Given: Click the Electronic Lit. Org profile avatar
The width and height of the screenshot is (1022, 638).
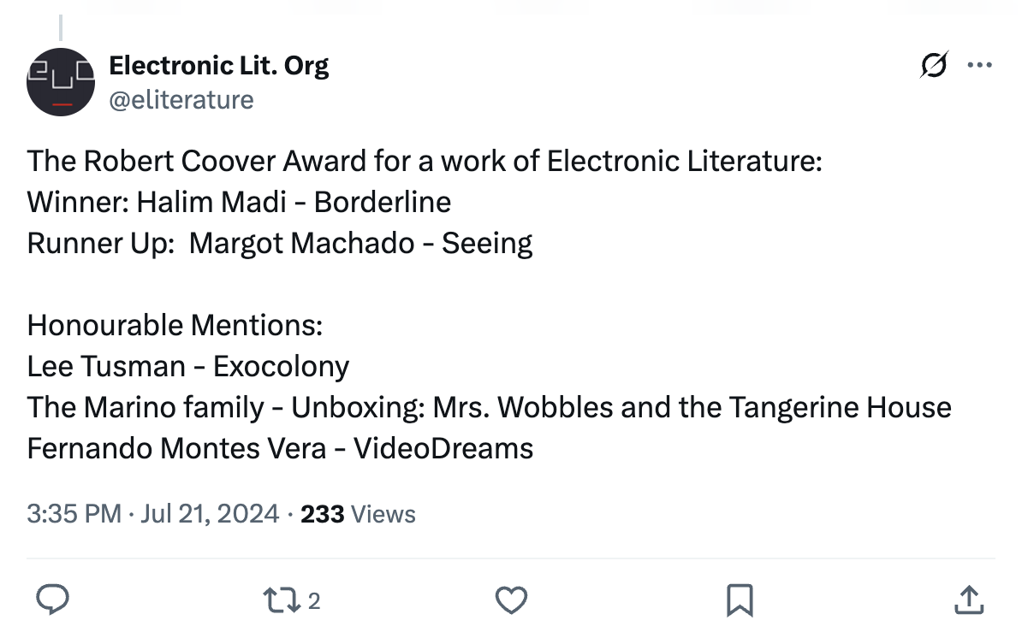Looking at the screenshot, I should (x=60, y=82).
